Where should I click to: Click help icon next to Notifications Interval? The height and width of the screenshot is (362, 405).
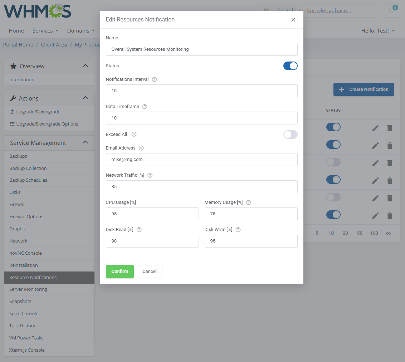(x=154, y=79)
